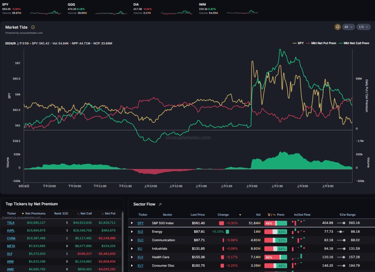Expand the XLE Energy sector row

(x=132, y=232)
